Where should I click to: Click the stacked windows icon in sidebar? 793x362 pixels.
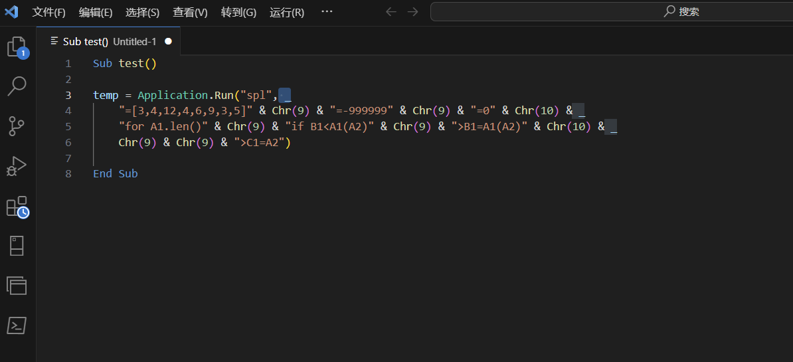click(x=17, y=286)
